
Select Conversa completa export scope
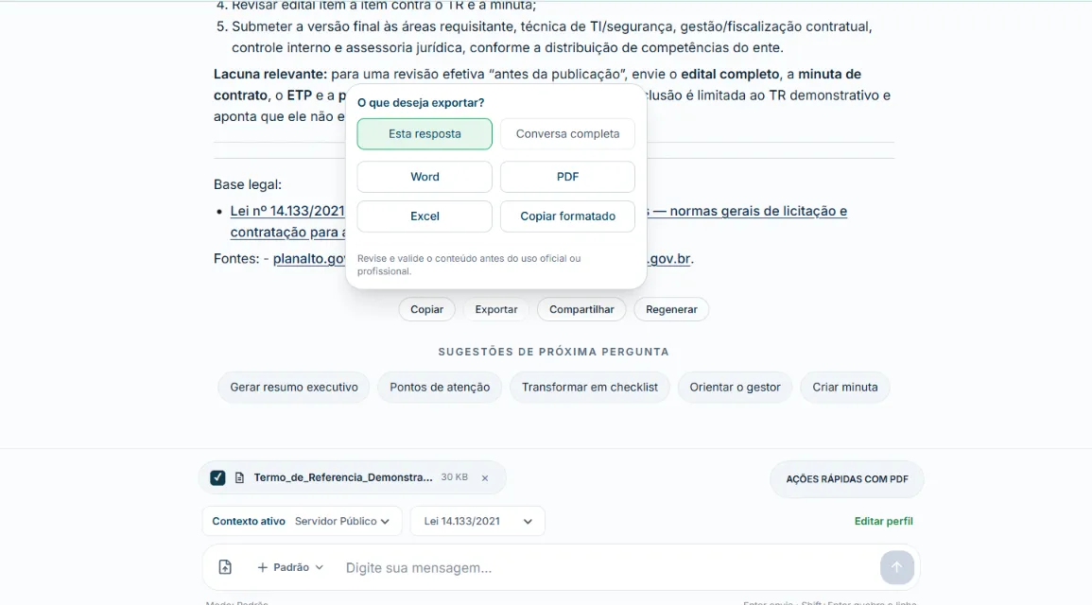click(x=567, y=133)
